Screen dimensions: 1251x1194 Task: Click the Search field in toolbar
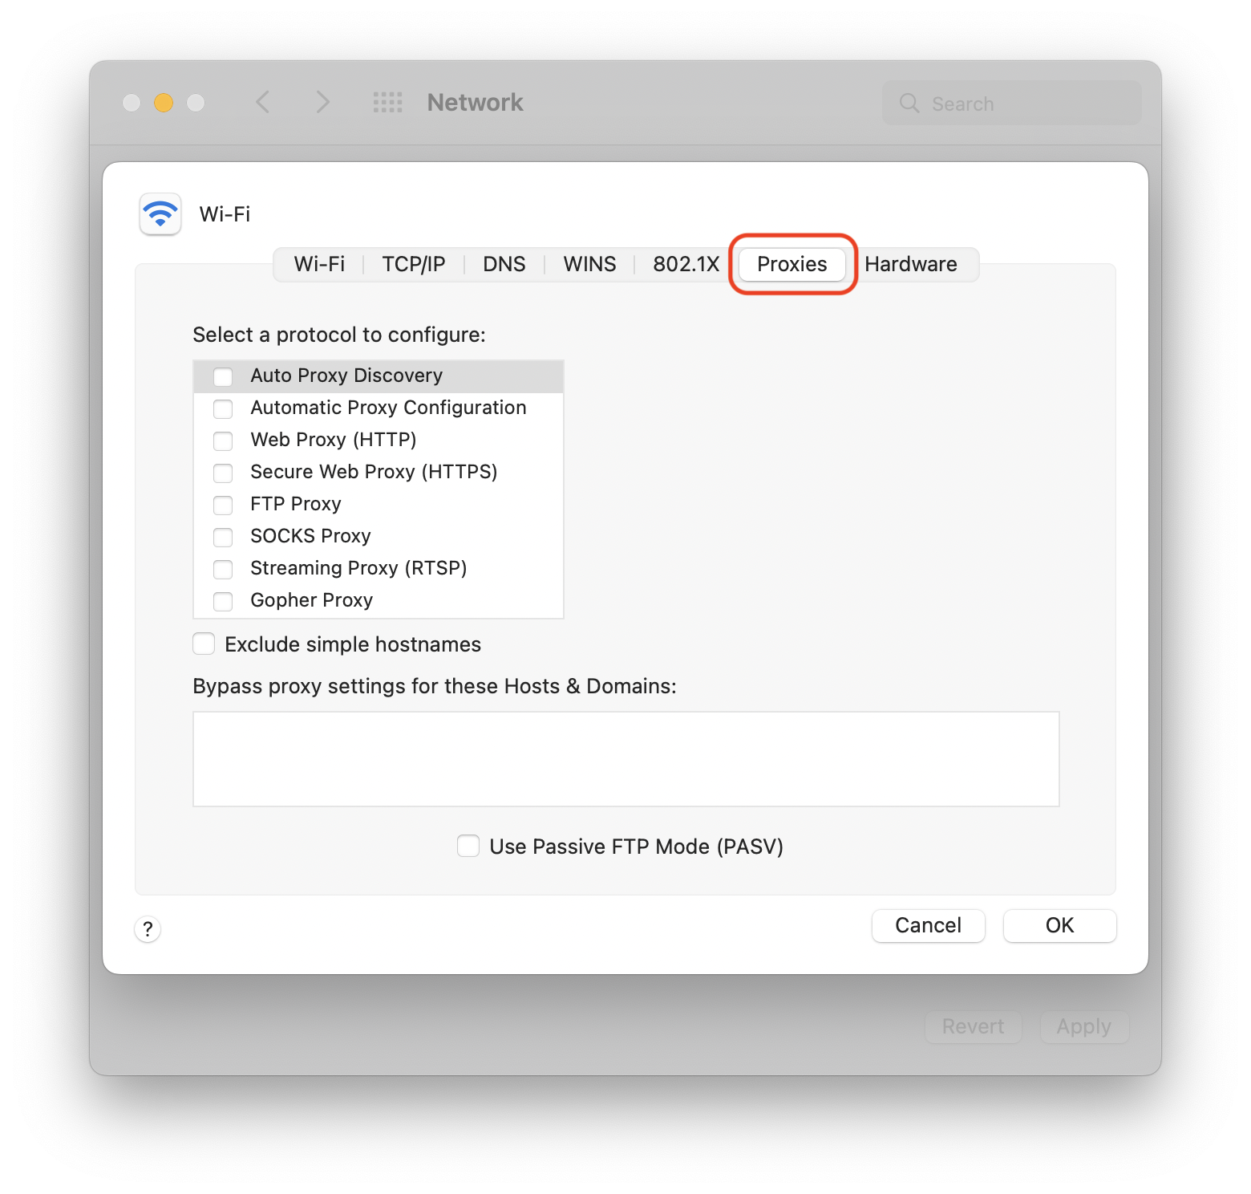pyautogui.click(x=1012, y=103)
